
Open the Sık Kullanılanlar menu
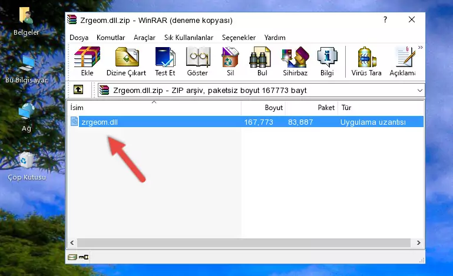pos(189,38)
